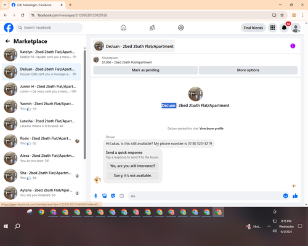
Task: Select the Messenger | Facebook browser tab
Action: point(38,5)
